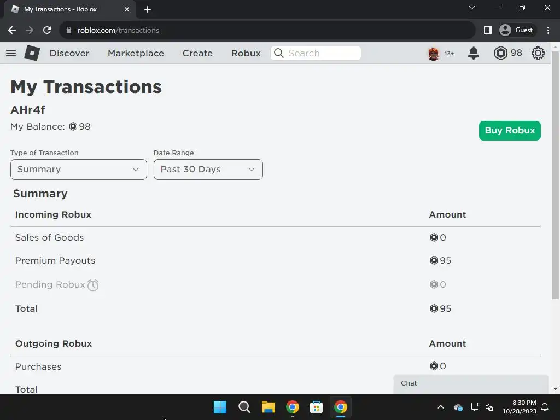Click the Premium Payouts row label
This screenshot has width=560, height=420.
[55, 261]
